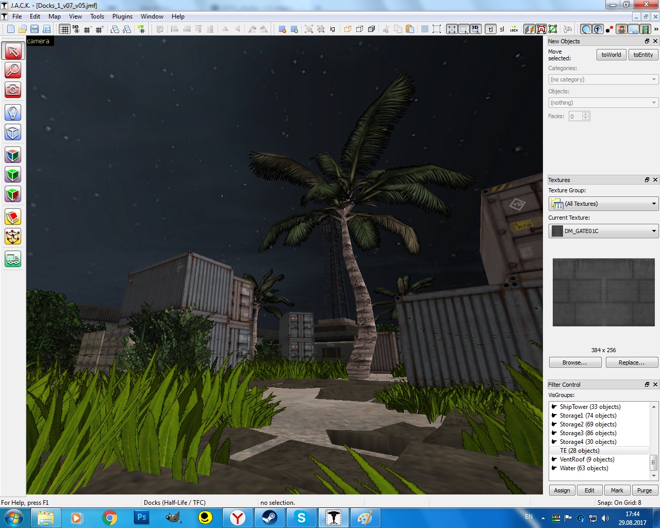660x528 pixels.
Task: Open the Plugins menu
Action: click(122, 16)
